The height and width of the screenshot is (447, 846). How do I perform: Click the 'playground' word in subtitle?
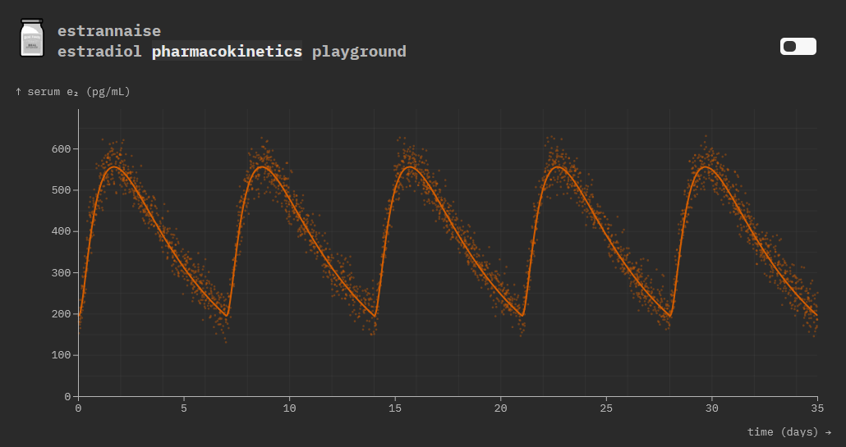pyautogui.click(x=359, y=52)
